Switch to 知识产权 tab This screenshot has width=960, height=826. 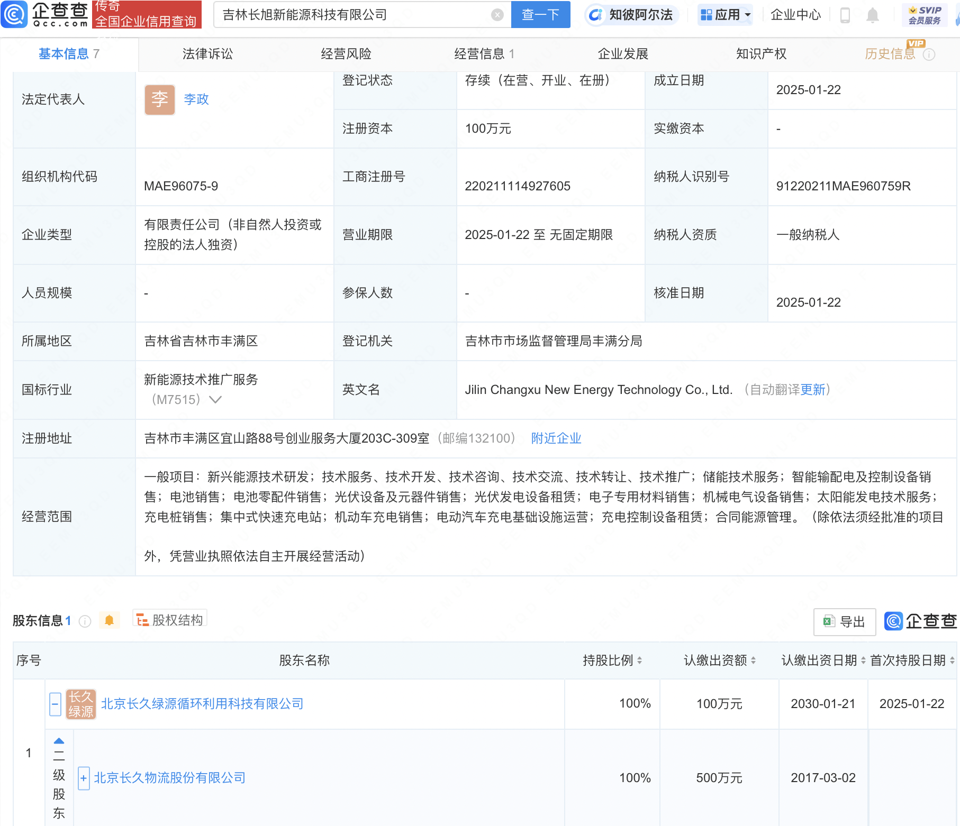click(761, 54)
